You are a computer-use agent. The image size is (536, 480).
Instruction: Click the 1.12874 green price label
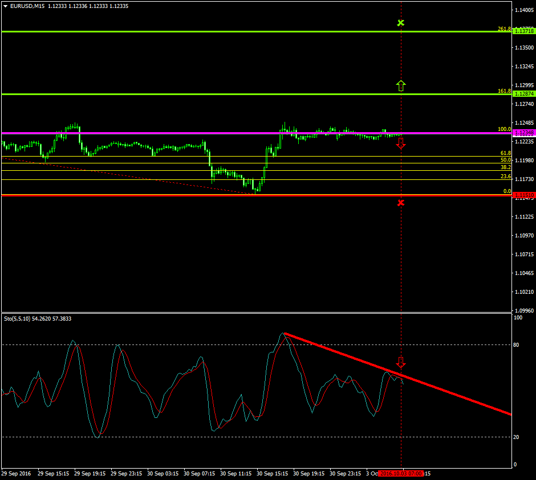coord(523,94)
